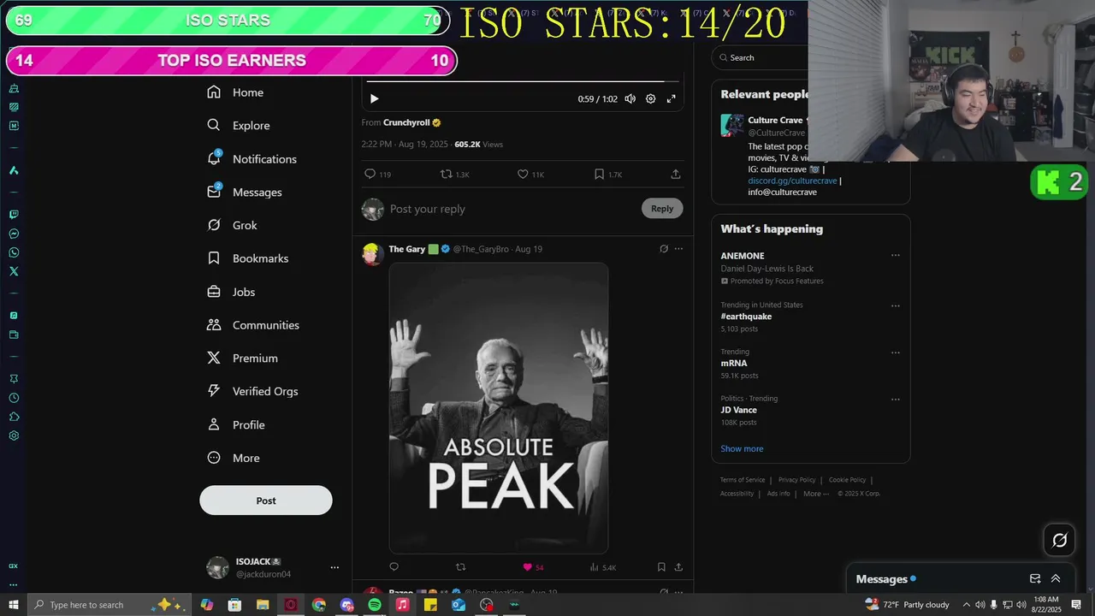Open Verified Orgs
Screen dimensions: 1095x616
253,391
